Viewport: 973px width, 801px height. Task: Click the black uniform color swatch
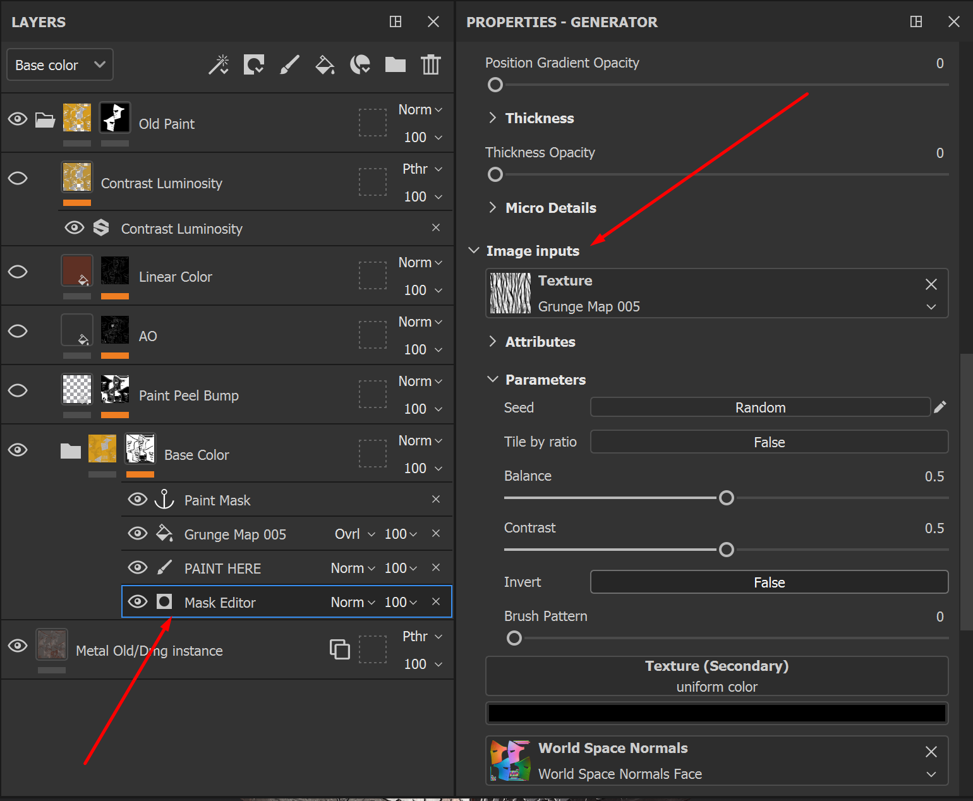(x=716, y=713)
